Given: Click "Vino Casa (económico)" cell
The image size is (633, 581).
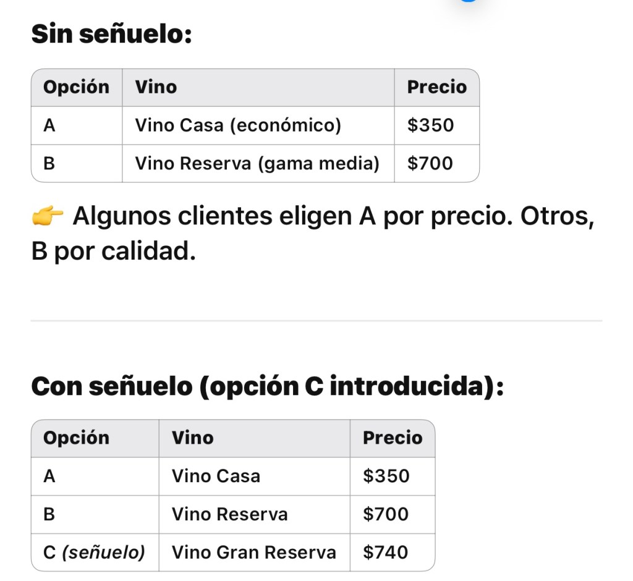Looking at the screenshot, I should point(238,125).
